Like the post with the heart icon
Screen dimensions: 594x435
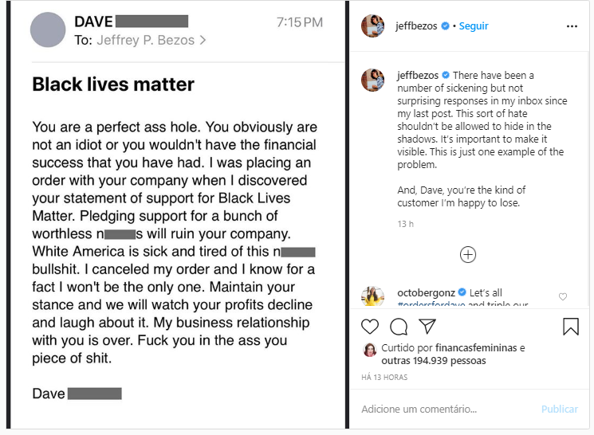[370, 327]
